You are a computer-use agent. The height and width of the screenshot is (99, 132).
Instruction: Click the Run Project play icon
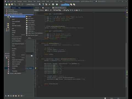point(50,4)
